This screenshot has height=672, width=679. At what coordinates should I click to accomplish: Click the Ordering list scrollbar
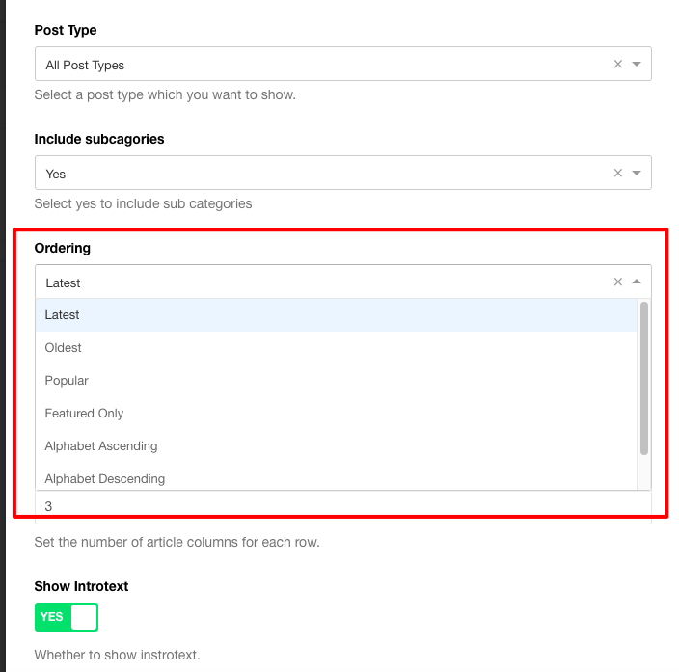(x=644, y=378)
